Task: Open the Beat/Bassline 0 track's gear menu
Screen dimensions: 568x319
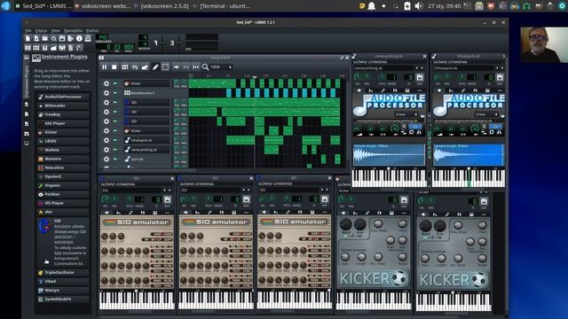Action: coord(106,93)
